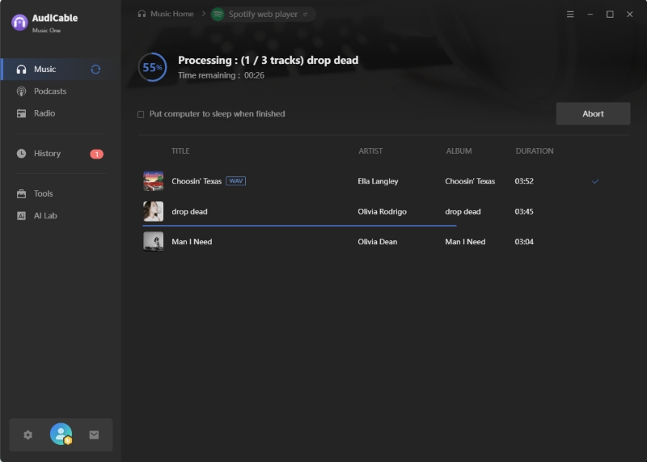Click the 03:52 duration value

[524, 181]
